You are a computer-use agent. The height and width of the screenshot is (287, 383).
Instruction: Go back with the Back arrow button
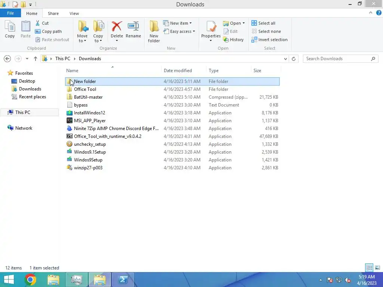click(x=7, y=59)
